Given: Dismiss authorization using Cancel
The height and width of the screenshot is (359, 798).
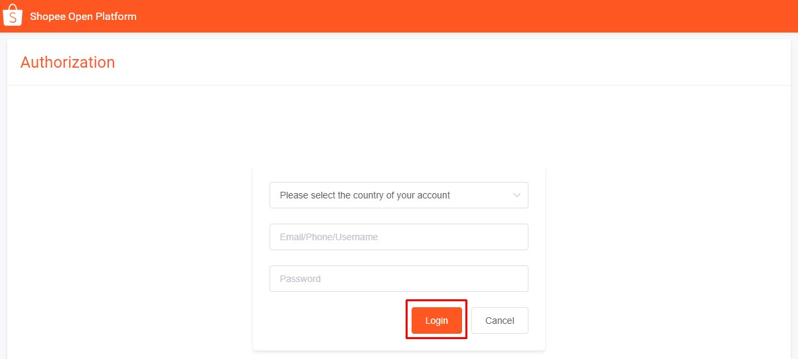Looking at the screenshot, I should coord(499,321).
